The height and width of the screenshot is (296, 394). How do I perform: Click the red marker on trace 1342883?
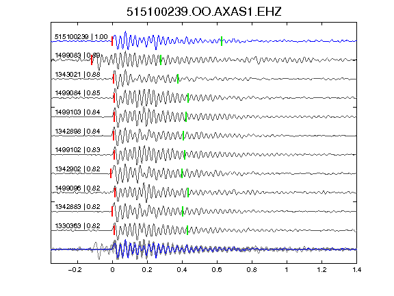112,212
